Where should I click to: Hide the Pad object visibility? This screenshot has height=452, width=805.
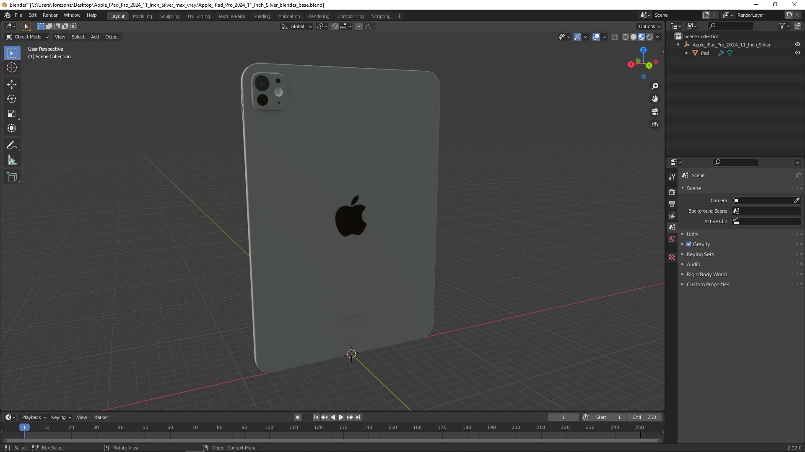(797, 53)
